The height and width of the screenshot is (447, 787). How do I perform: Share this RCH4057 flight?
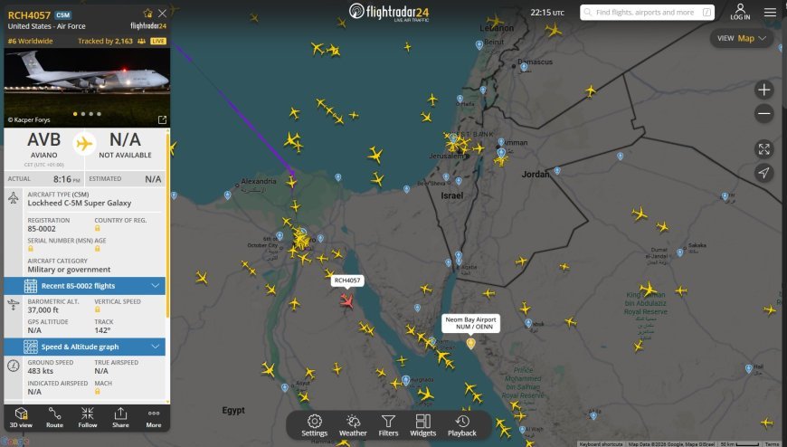[x=120, y=417]
